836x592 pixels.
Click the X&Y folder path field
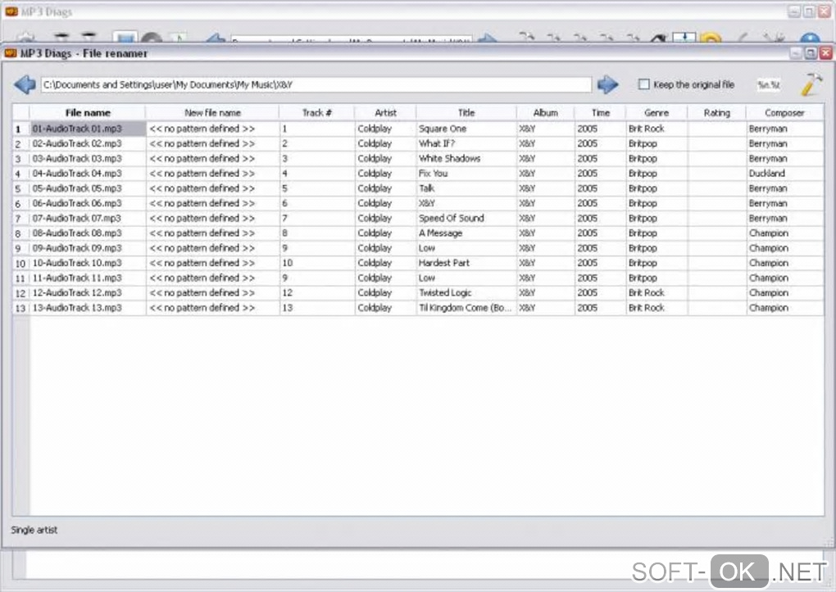click(x=316, y=84)
